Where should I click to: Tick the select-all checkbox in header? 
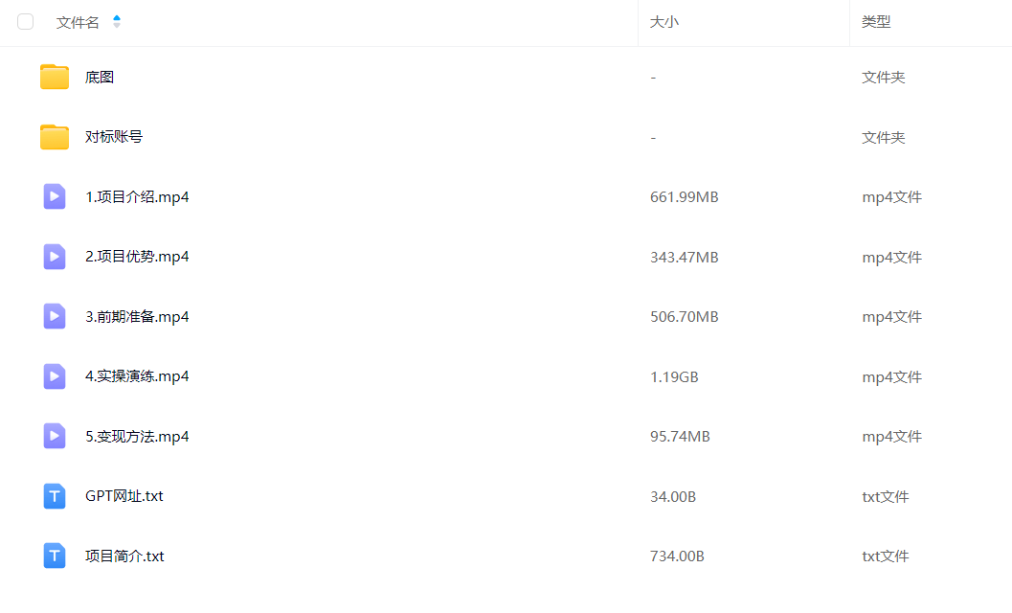[25, 22]
